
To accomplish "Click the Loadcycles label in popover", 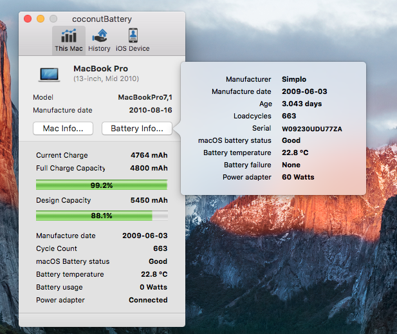I will (252, 116).
